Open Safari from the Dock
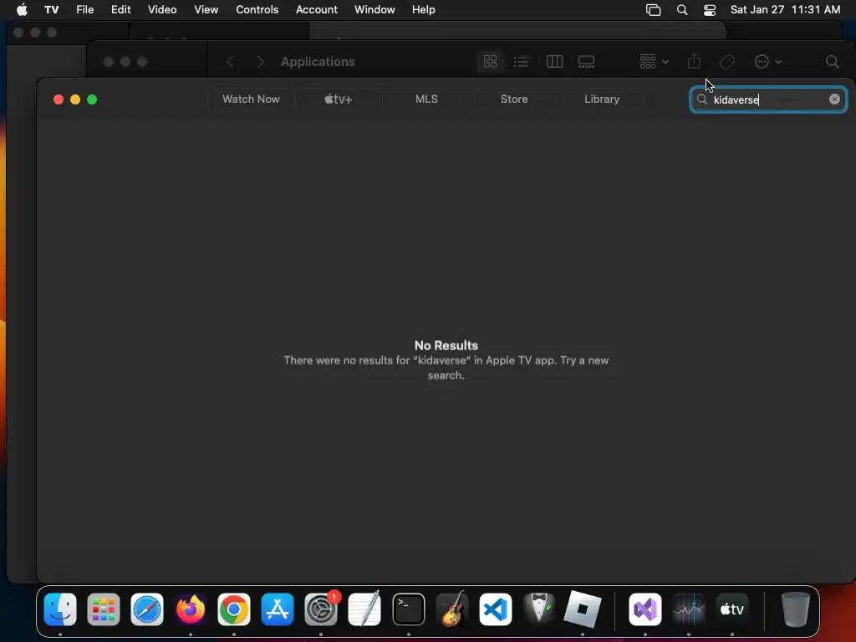The image size is (856, 642). [x=147, y=609]
